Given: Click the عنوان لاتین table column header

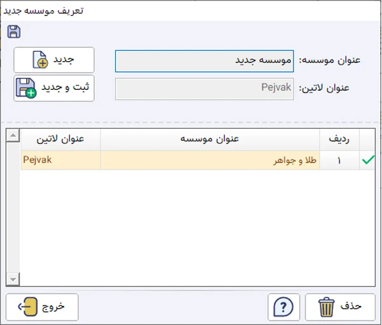Looking at the screenshot, I should pyautogui.click(x=60, y=139).
